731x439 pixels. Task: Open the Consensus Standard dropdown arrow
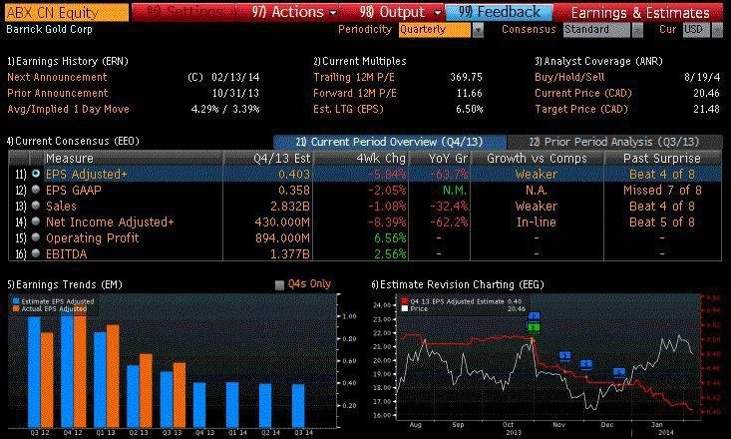(637, 30)
